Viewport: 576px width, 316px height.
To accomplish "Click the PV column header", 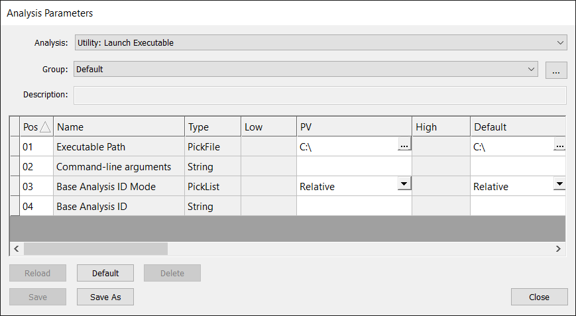I will coord(353,127).
